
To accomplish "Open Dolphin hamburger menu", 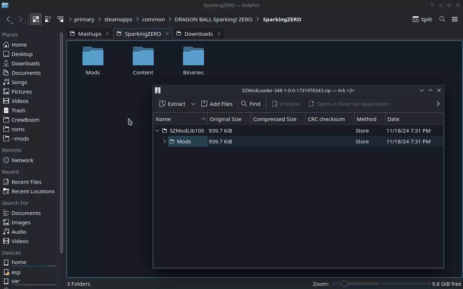I will click(455, 19).
